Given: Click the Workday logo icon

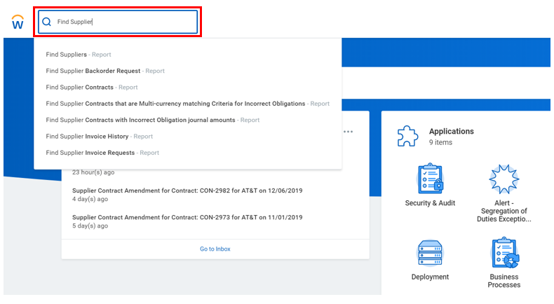Looking at the screenshot, I should tap(18, 22).
